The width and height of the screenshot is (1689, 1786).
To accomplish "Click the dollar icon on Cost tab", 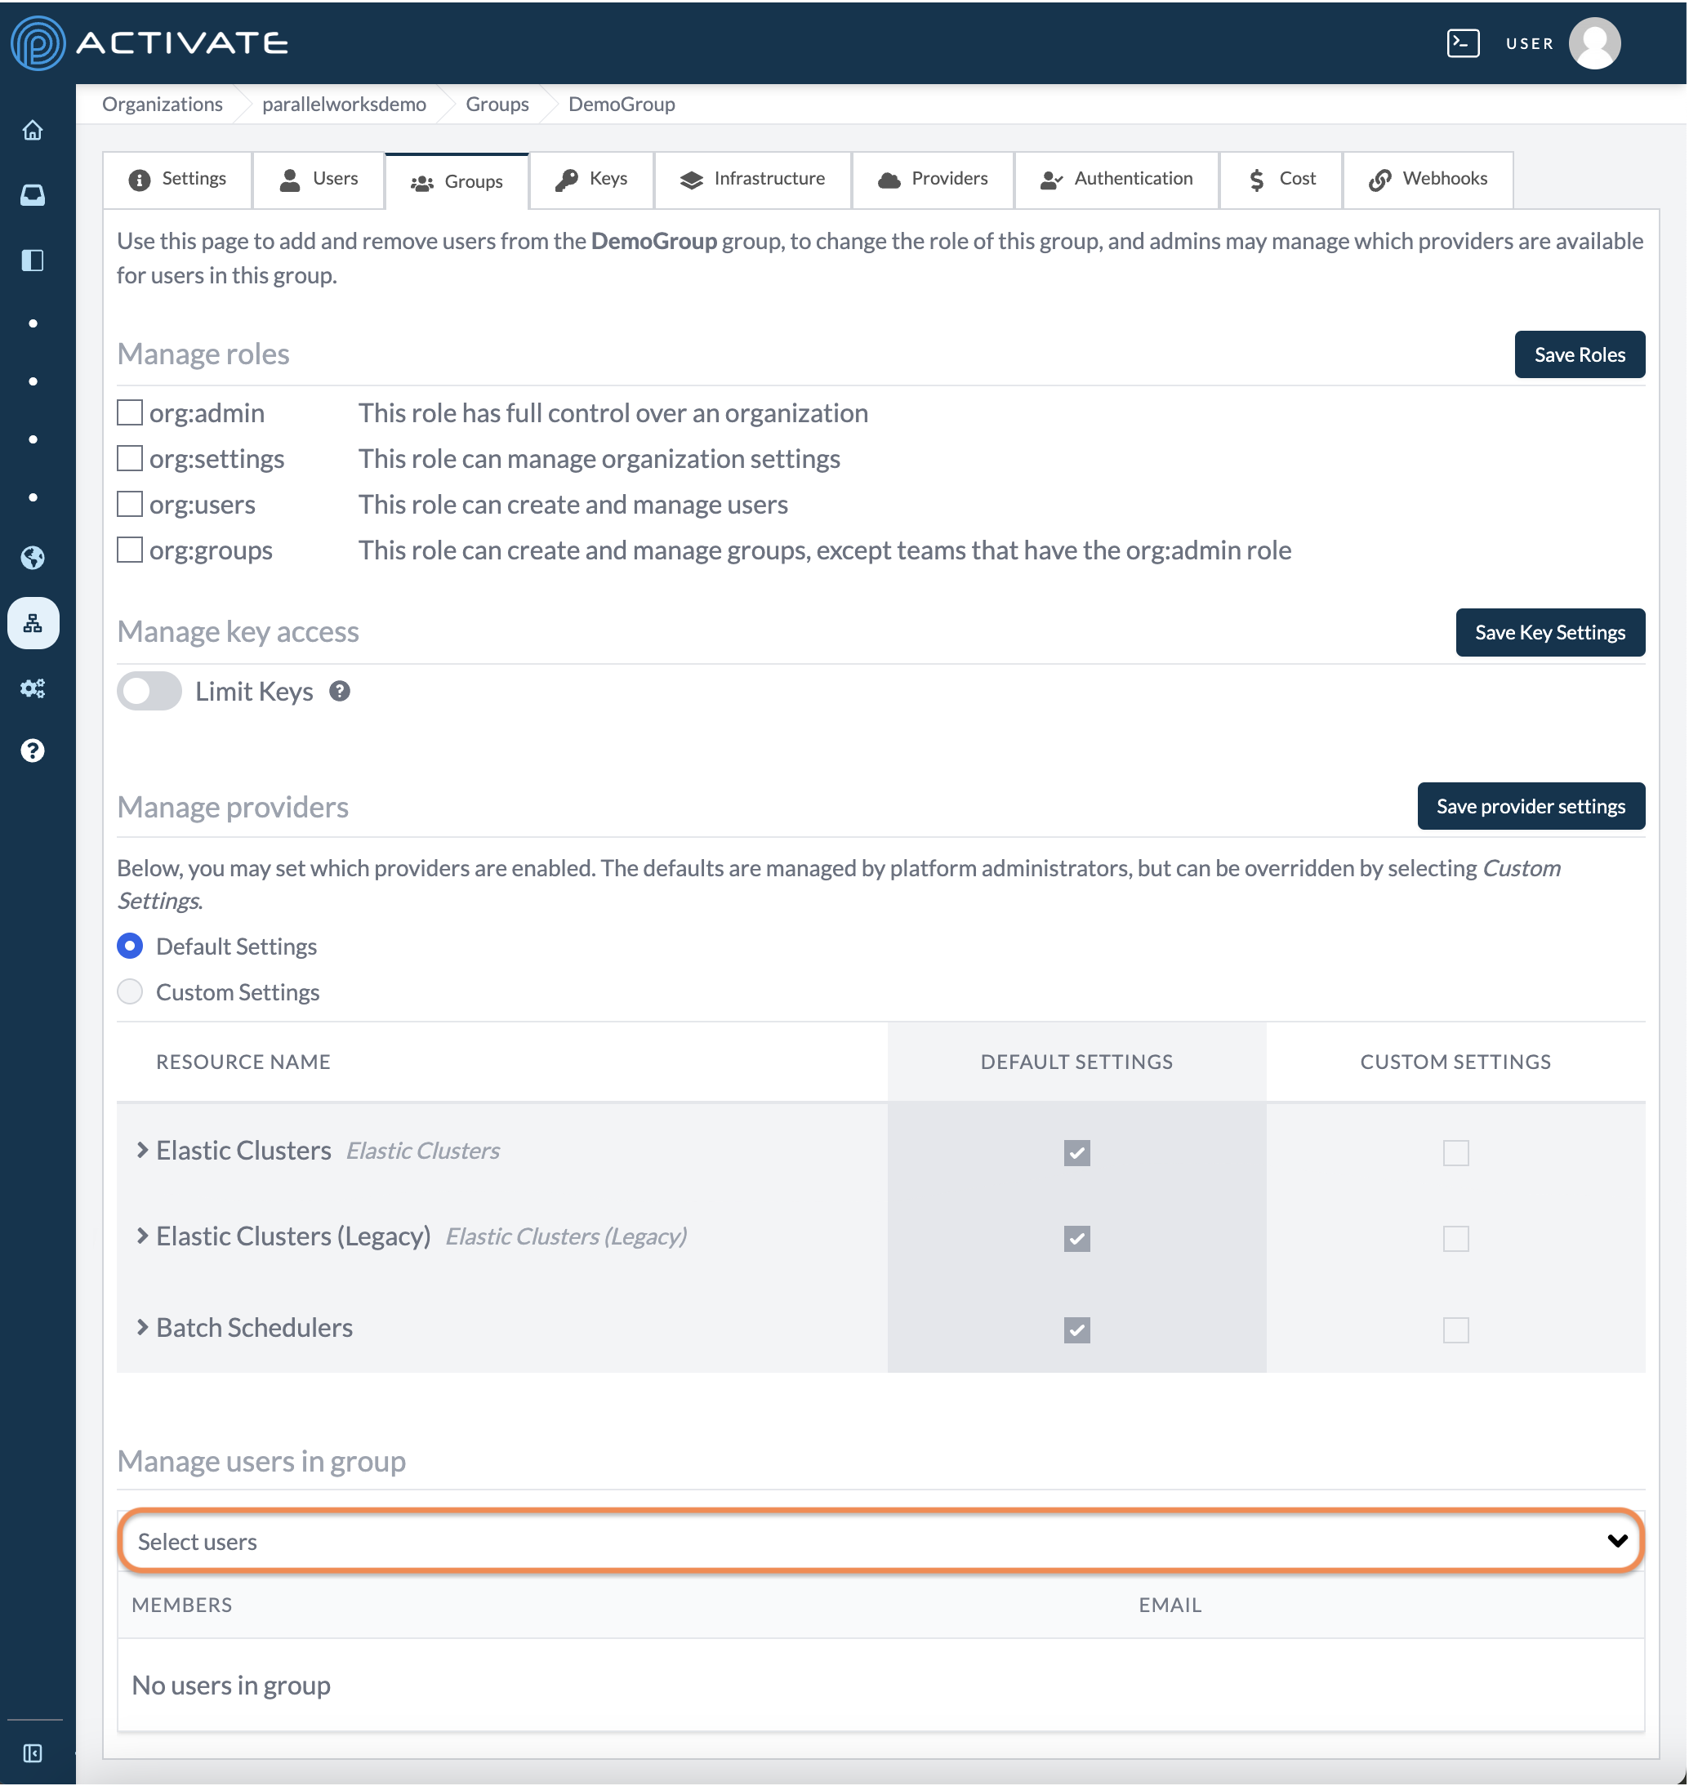I will (1257, 180).
